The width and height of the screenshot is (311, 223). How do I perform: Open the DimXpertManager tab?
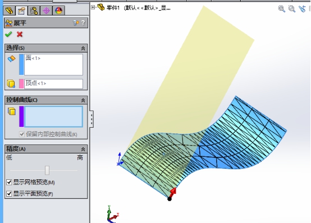tap(46, 11)
